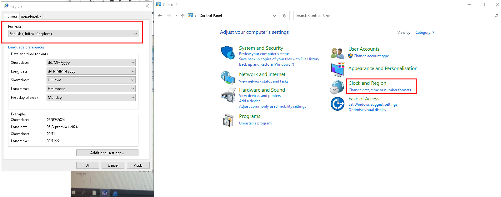Click the magnifier icon in Search Control Panel
This screenshot has width=501, height=197.
pyautogui.click(x=496, y=16)
